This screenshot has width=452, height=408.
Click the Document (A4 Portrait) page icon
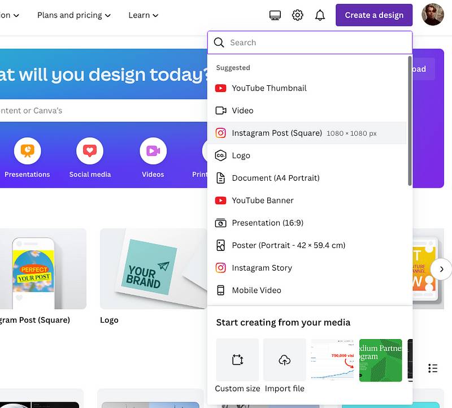(220, 178)
